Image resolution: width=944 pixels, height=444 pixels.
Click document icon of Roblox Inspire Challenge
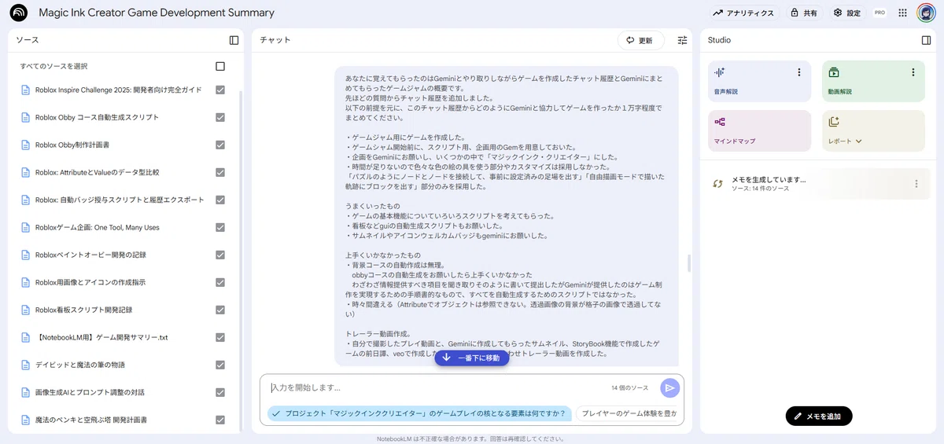(25, 90)
